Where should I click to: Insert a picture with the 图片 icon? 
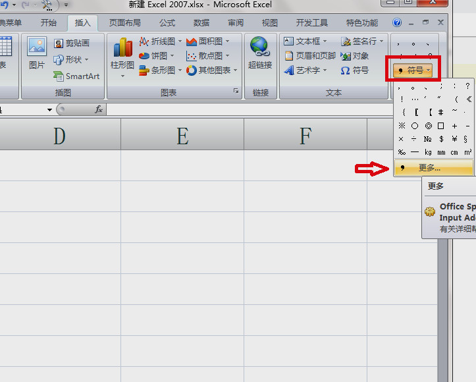tap(37, 53)
